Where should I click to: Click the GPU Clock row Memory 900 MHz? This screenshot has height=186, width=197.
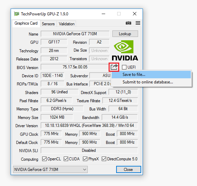tap(89, 134)
